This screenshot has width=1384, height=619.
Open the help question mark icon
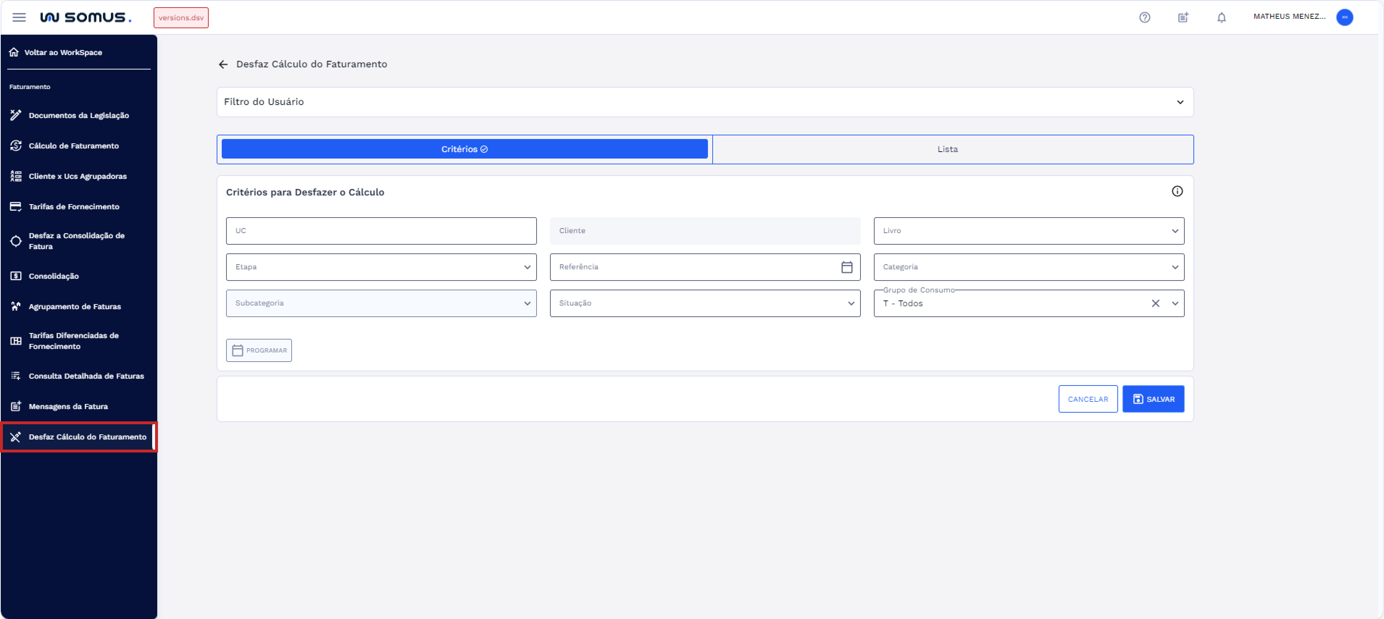click(1145, 17)
